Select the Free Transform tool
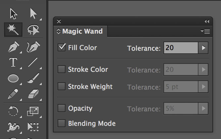Screen dimensions: 221x139 pos(33,127)
